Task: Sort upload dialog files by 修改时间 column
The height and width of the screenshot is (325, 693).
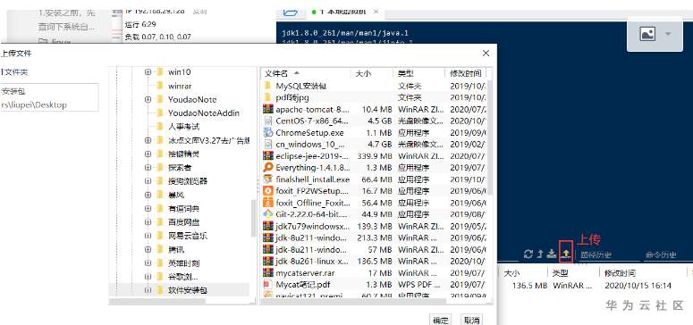Action: [x=465, y=73]
